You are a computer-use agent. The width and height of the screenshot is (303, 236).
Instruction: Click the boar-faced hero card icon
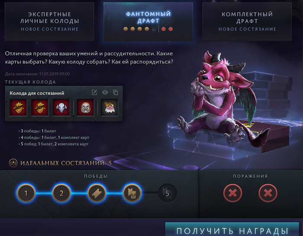[85, 108]
